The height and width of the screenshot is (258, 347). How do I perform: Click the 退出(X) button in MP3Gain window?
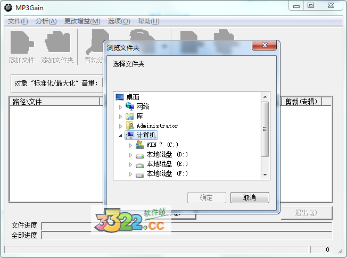[x=307, y=213]
